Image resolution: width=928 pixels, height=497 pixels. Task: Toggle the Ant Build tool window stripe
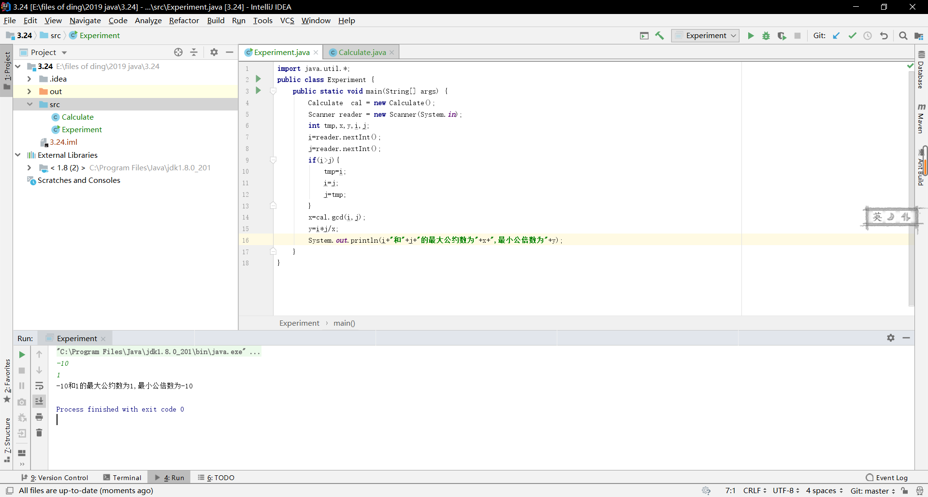(x=921, y=167)
